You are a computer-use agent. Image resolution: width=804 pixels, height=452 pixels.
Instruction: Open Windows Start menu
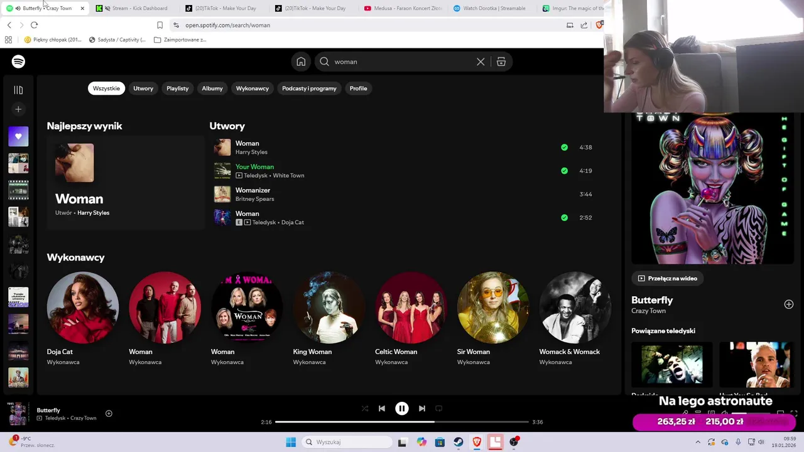[291, 442]
